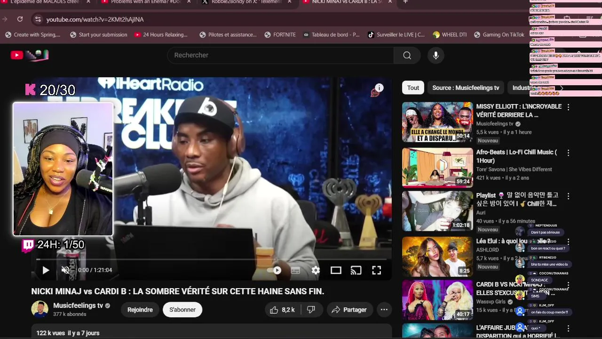Click the search magnifier button
Viewport: 602px width, 339px height.
(407, 55)
